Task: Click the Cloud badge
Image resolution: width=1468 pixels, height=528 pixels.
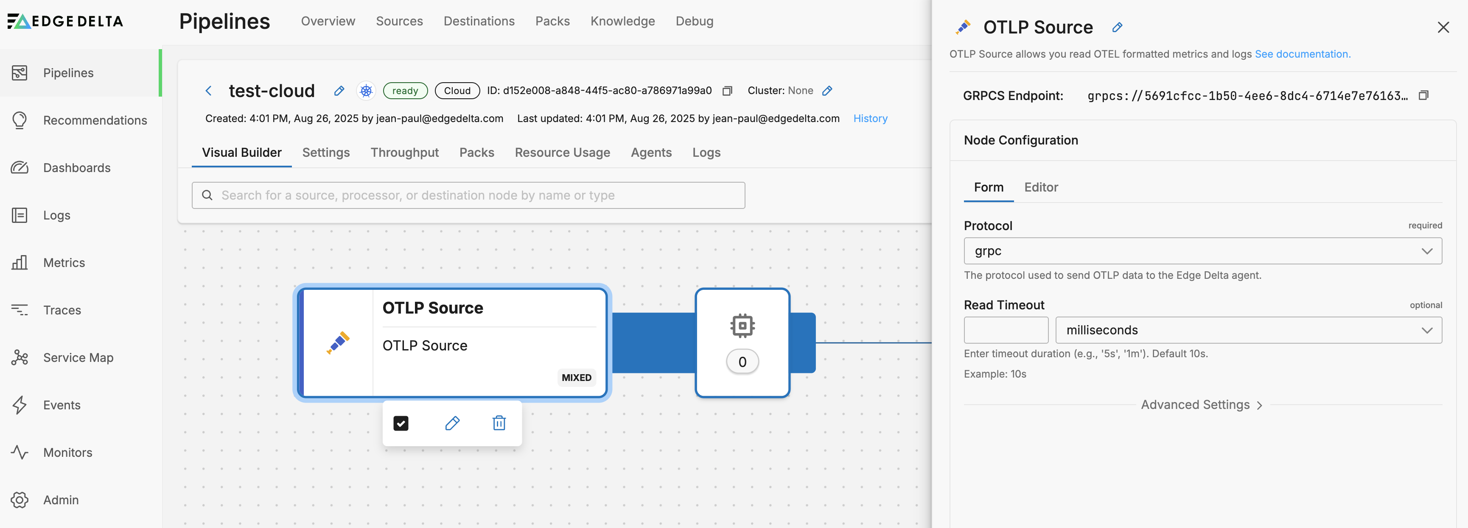Action: [457, 90]
